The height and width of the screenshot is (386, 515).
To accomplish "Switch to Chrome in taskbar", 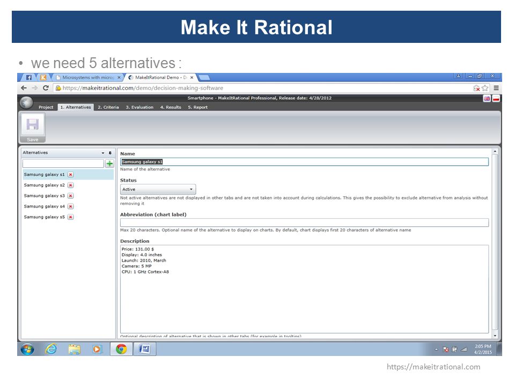I will (121, 349).
